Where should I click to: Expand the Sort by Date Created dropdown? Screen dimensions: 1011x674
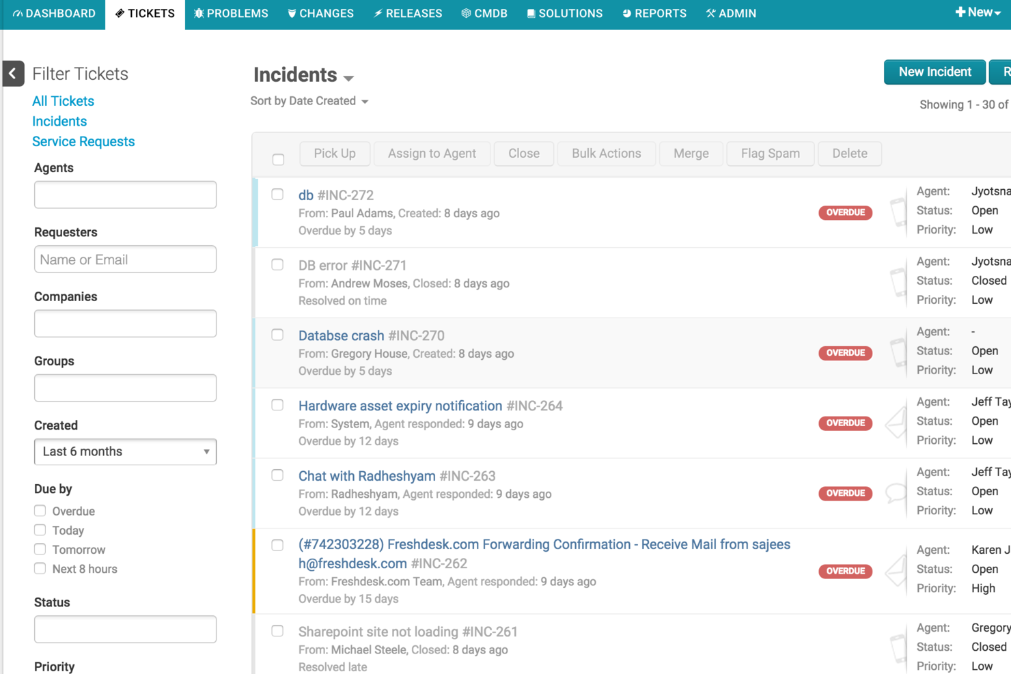click(x=309, y=100)
